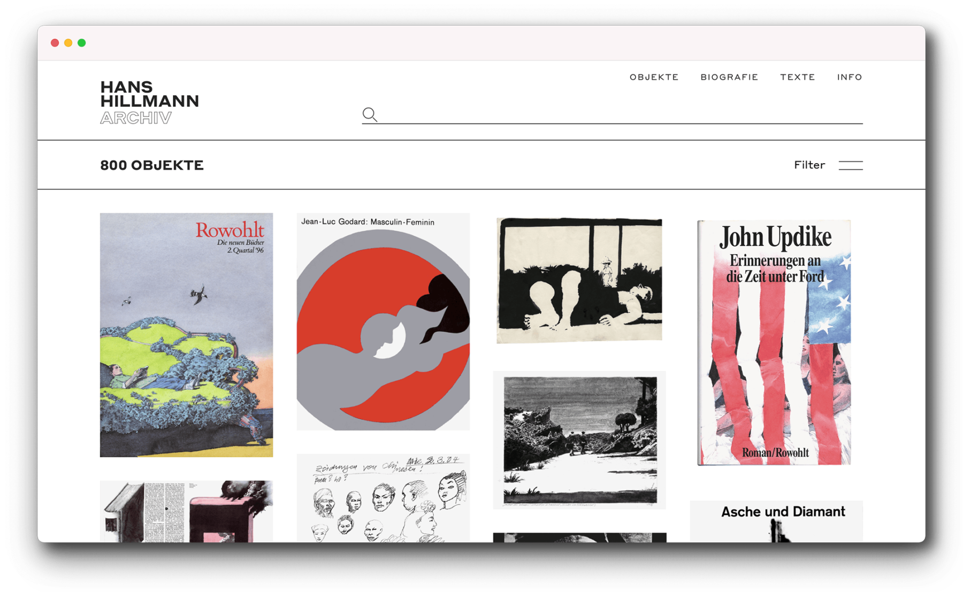963x592 pixels.
Task: Open the OBJEKTE menu item
Action: [654, 77]
